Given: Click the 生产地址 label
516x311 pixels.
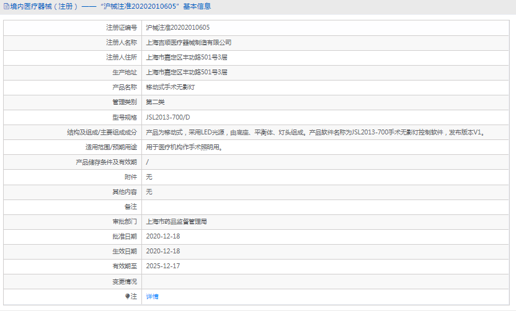Looking at the screenshot, I should (125, 72).
